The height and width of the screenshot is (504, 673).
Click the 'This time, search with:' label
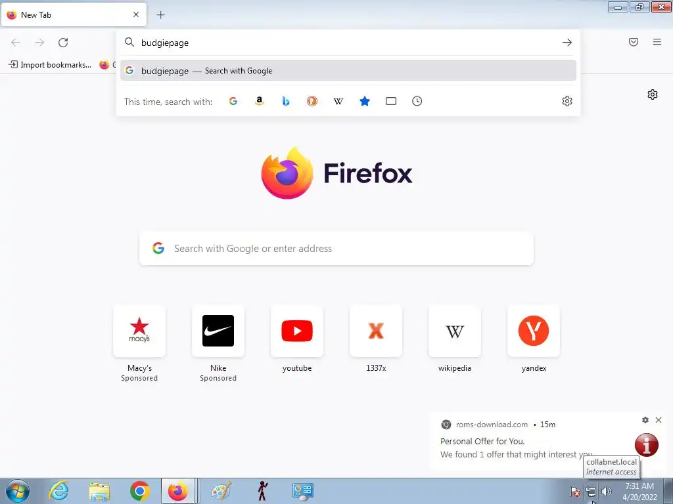coord(168,102)
